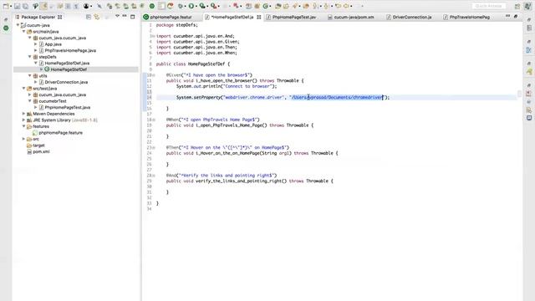This screenshot has width=535, height=301.
Task: Collapse the features folder
Action: point(24,126)
